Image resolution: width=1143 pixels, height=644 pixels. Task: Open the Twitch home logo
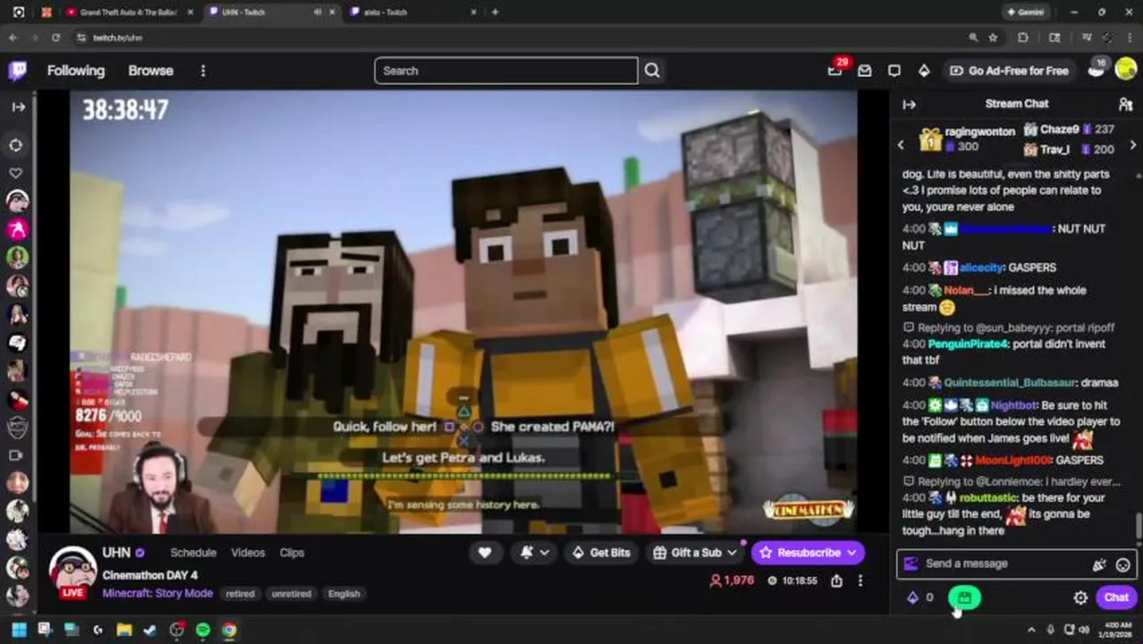pos(18,71)
